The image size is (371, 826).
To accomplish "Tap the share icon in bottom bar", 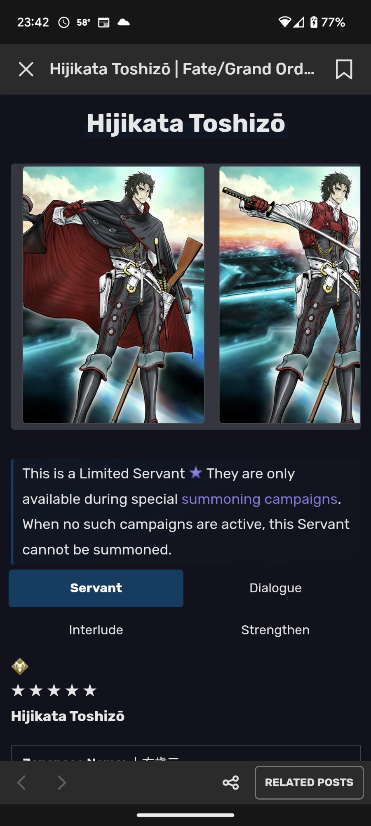I will pos(231,782).
